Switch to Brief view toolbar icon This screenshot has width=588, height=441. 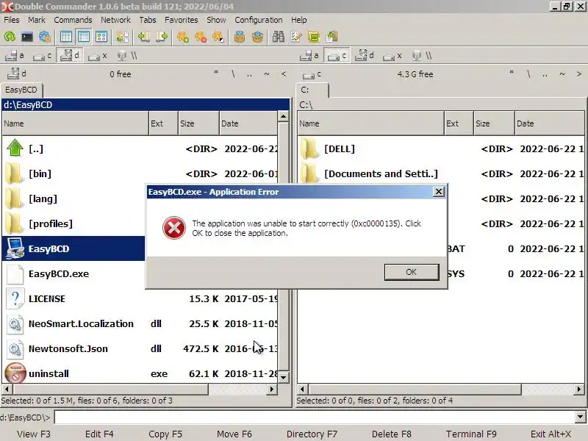point(66,37)
